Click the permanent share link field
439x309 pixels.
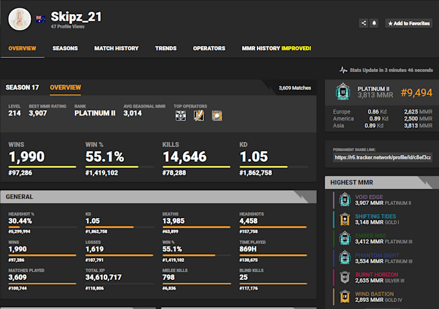pyautogui.click(x=382, y=157)
